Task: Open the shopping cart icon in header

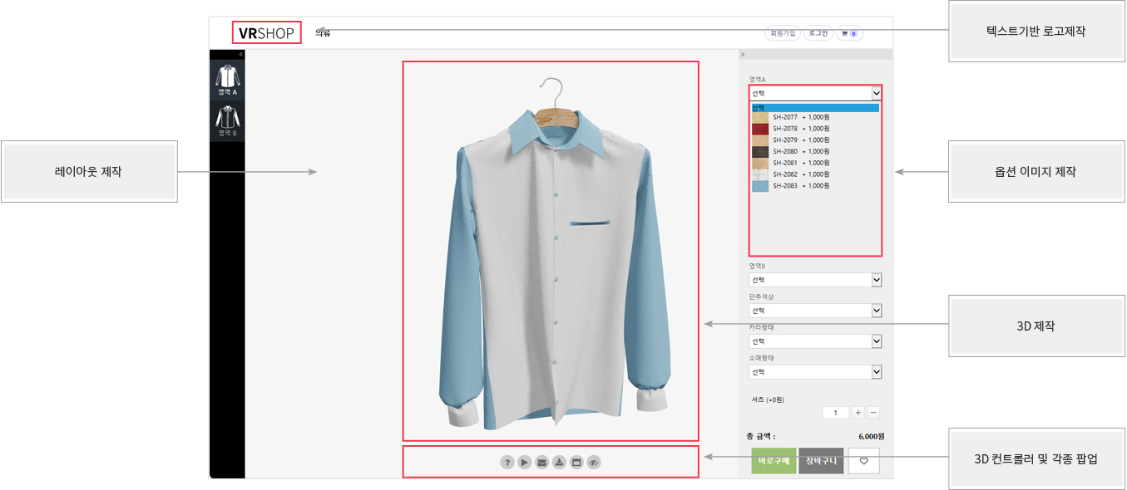Action: [x=849, y=34]
